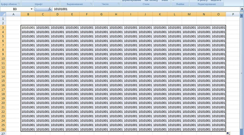This screenshot has height=135, width=244.
Task: Click cell O26 in bottom-right of range
Action: point(218,129)
